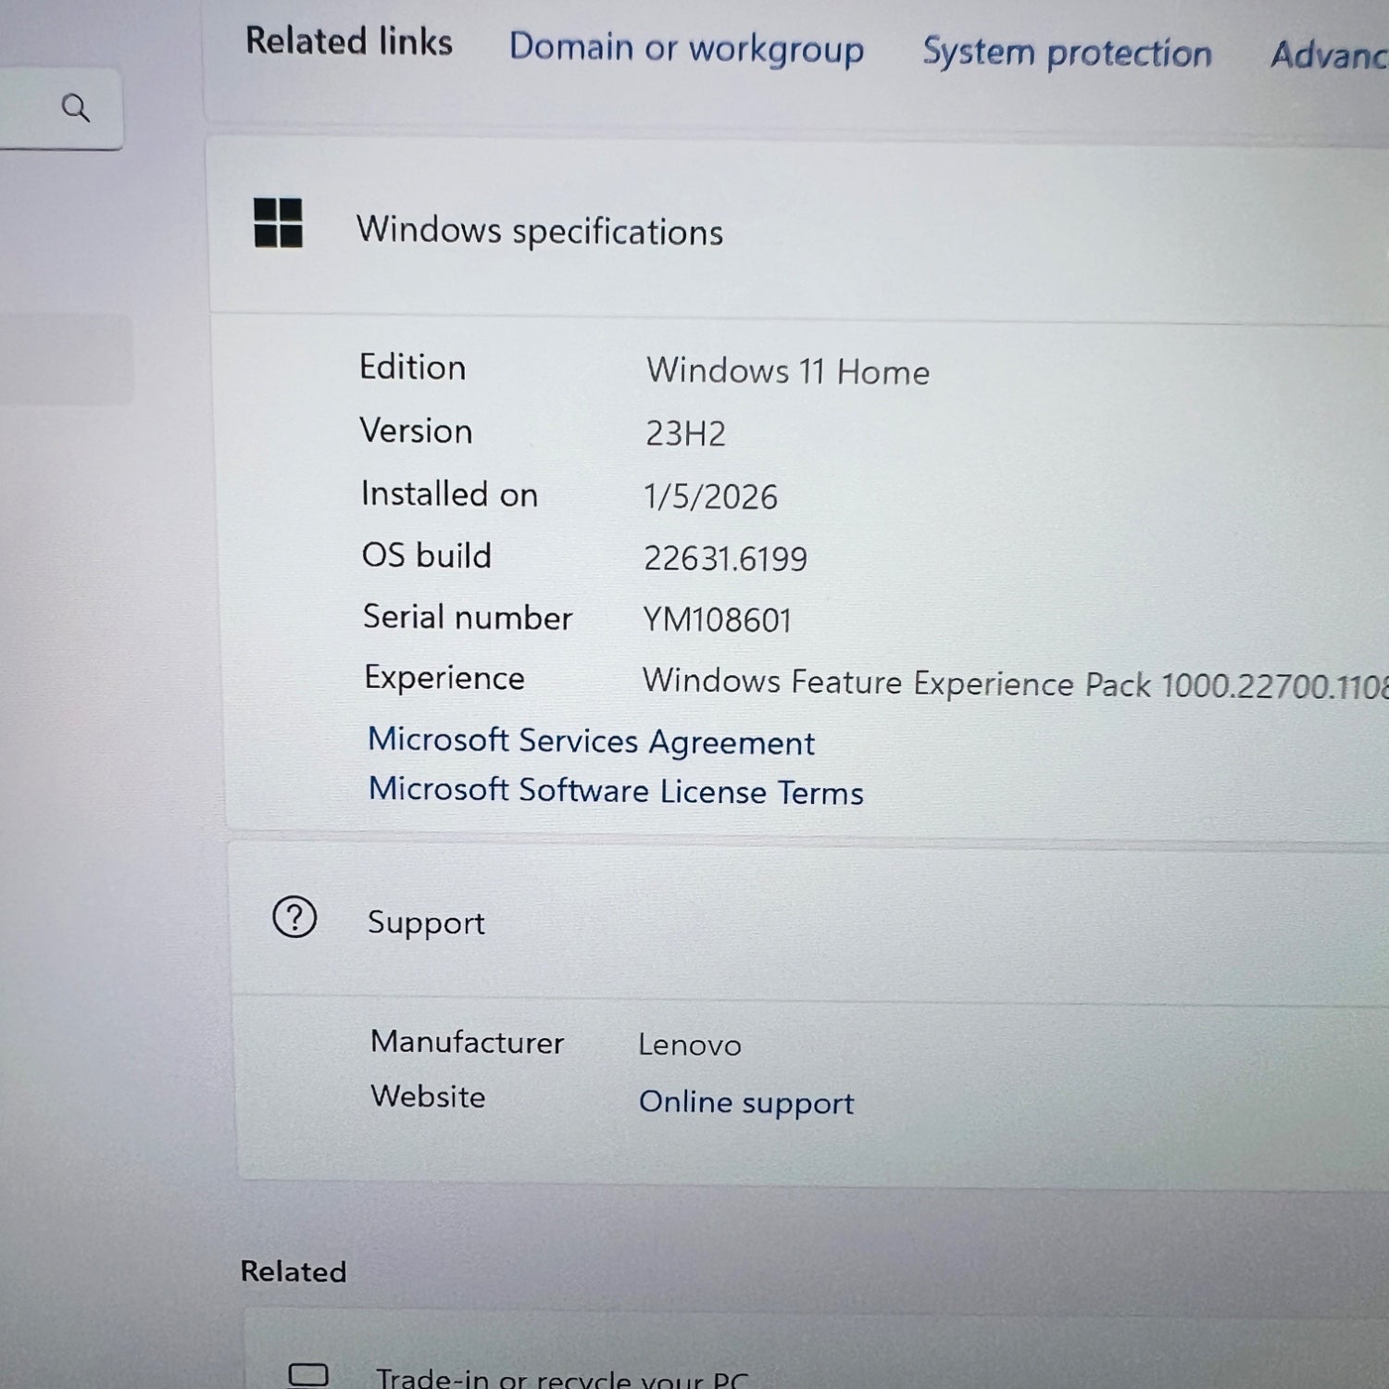Screen dimensions: 1389x1389
Task: Click the Lenovo manufacturer value
Action: 690,1045
